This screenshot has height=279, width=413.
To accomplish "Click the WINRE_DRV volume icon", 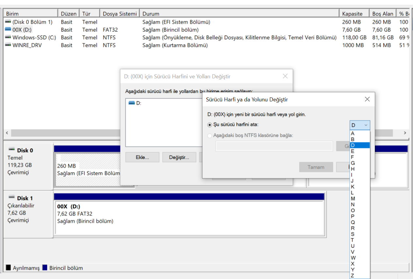I will 8,45.
